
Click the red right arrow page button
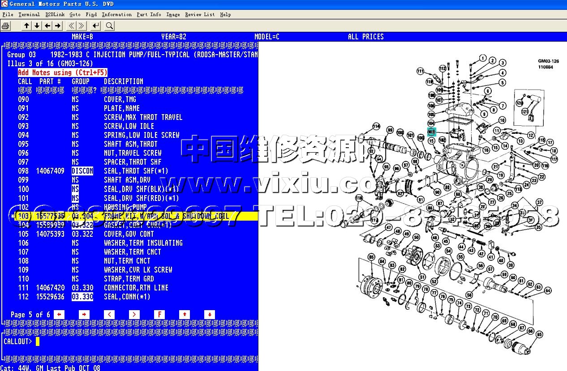tap(84, 315)
